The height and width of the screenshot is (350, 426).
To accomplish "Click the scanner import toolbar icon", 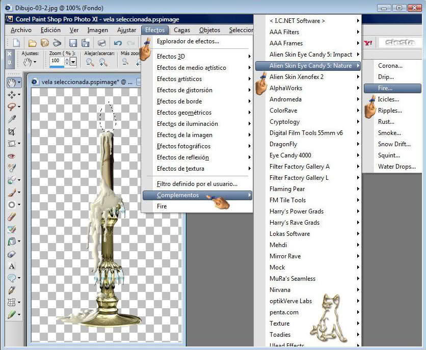I will (x=57, y=43).
